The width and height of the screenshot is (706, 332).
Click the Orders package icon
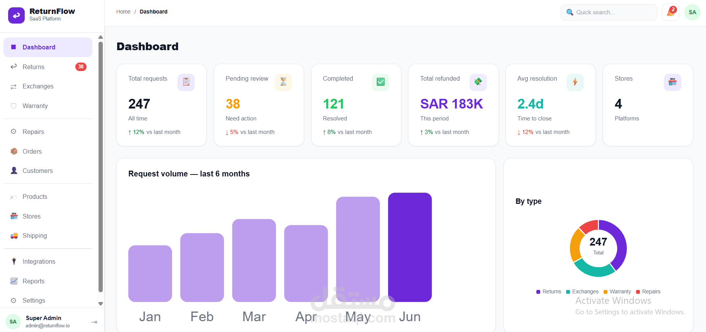coord(14,151)
